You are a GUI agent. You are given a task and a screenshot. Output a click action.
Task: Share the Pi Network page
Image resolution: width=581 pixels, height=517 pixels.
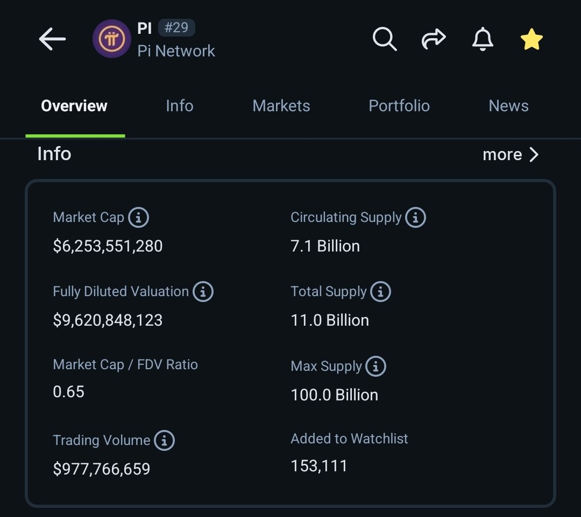click(x=433, y=39)
